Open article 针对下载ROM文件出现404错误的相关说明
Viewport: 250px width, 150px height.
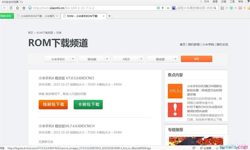coord(204,109)
